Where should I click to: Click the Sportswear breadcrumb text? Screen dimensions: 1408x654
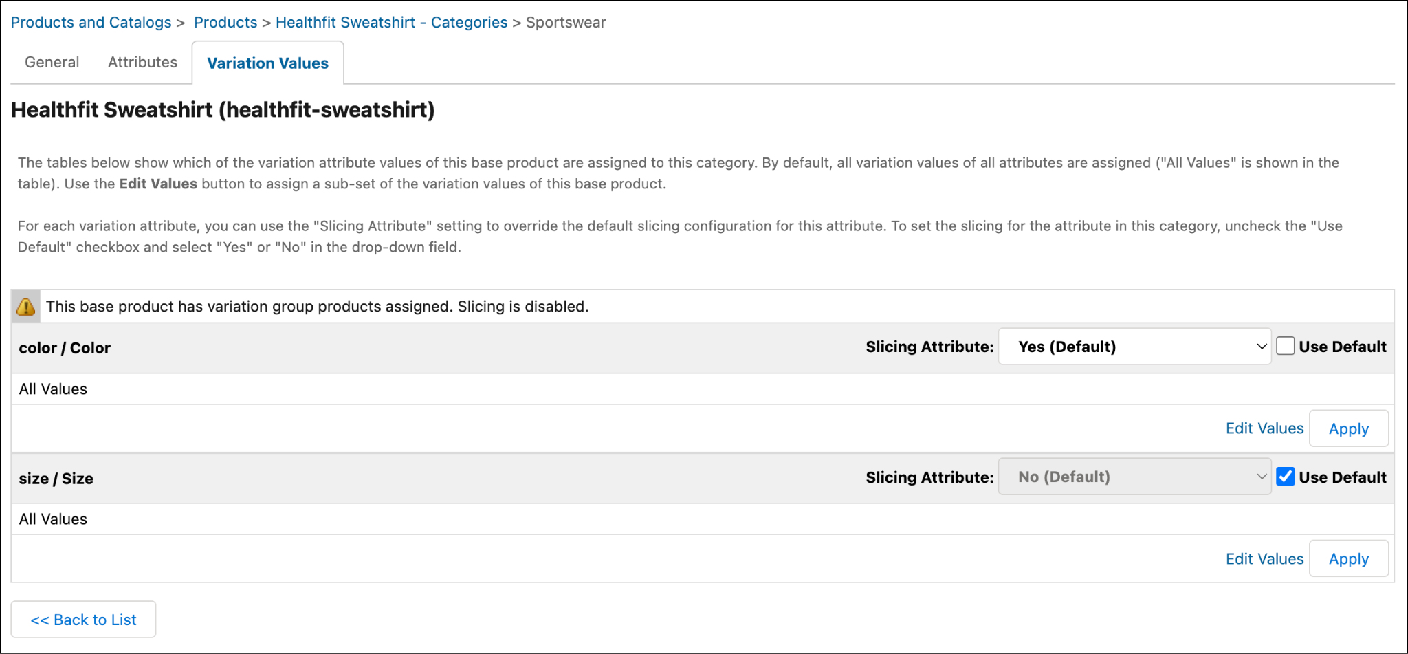[x=566, y=22]
